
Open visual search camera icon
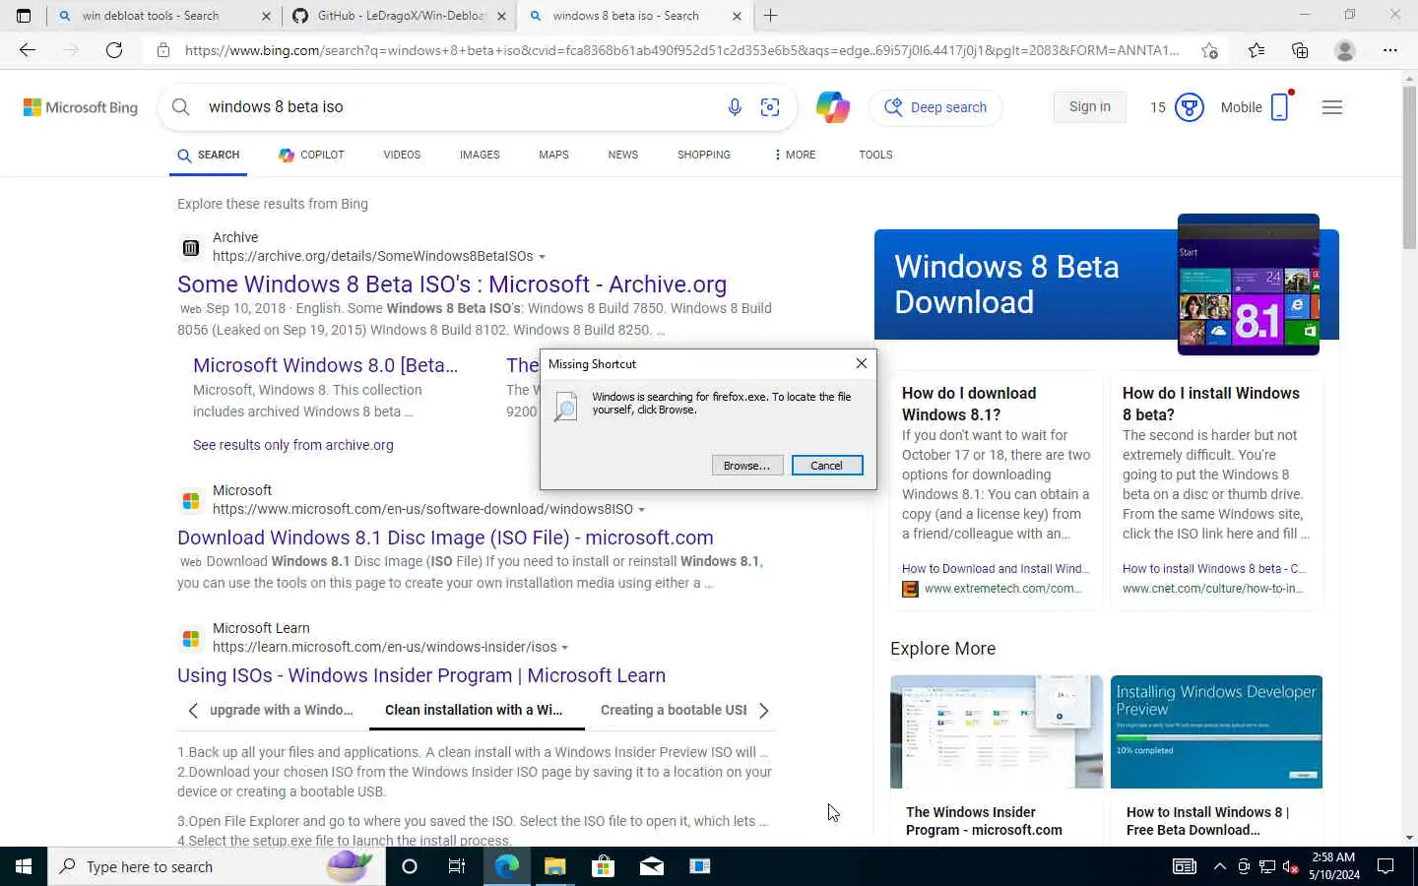click(770, 107)
